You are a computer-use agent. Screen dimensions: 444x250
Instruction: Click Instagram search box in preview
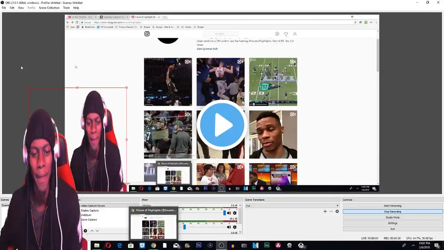pyautogui.click(x=221, y=34)
